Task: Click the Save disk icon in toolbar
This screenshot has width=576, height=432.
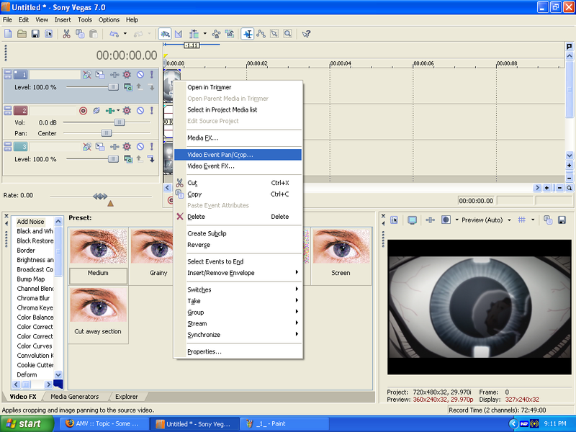Action: click(35, 34)
